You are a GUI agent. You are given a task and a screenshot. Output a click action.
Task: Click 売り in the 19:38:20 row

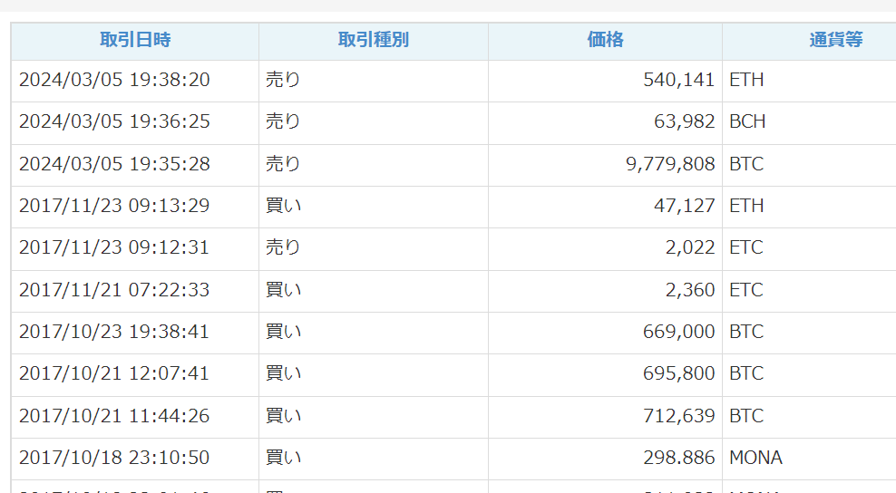[x=283, y=80]
